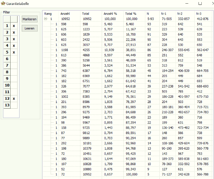Select the row with Anzahl 1198
The height and width of the screenshot is (179, 214).
pos(127,50)
